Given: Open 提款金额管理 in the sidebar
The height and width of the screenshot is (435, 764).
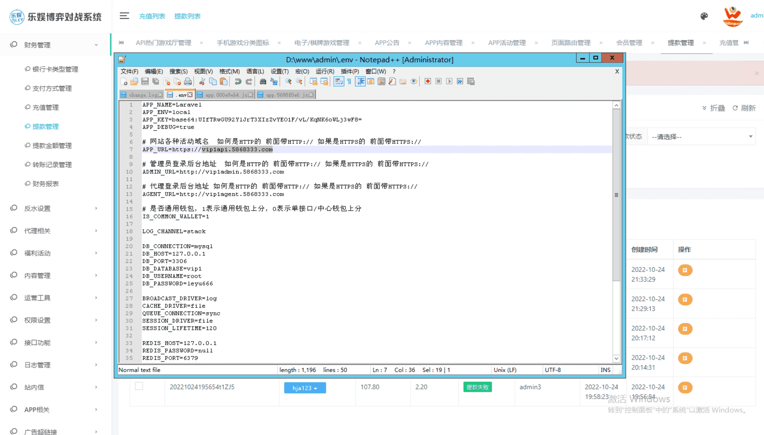Looking at the screenshot, I should pos(52,145).
